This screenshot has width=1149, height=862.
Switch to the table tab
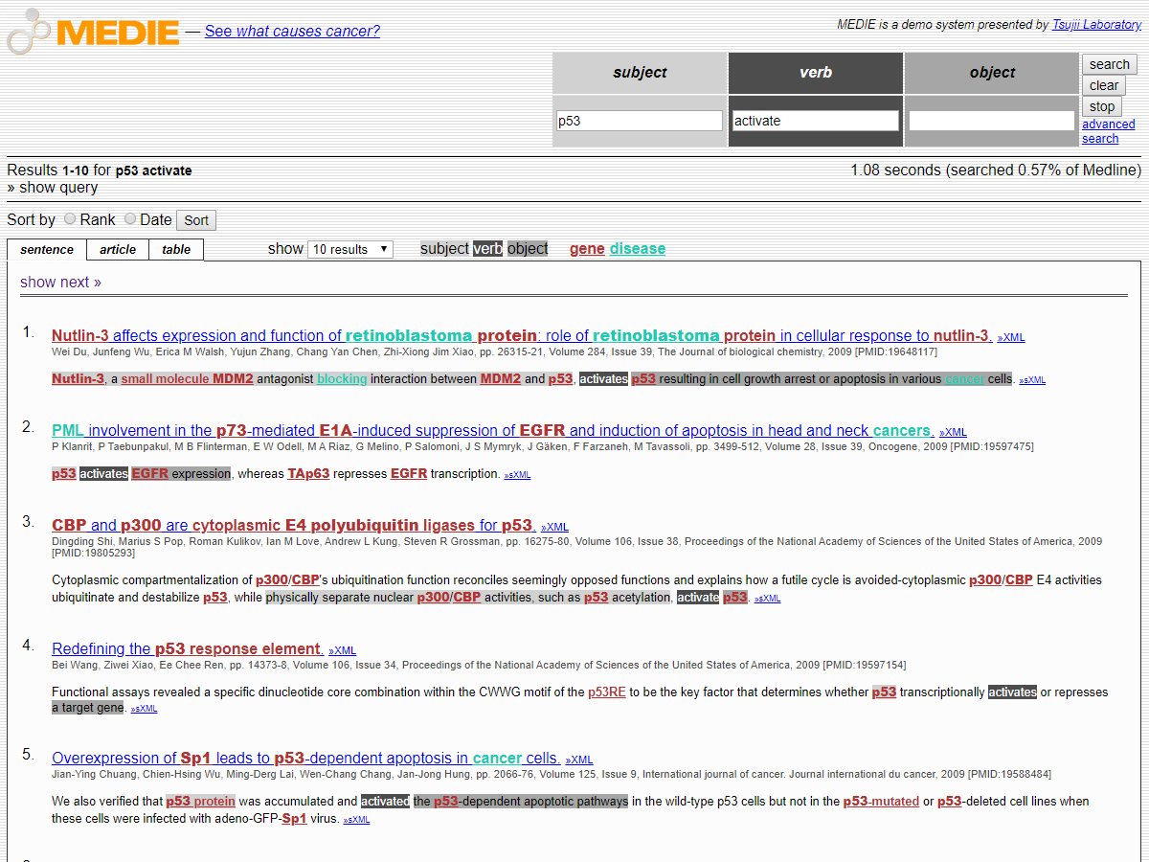(176, 250)
